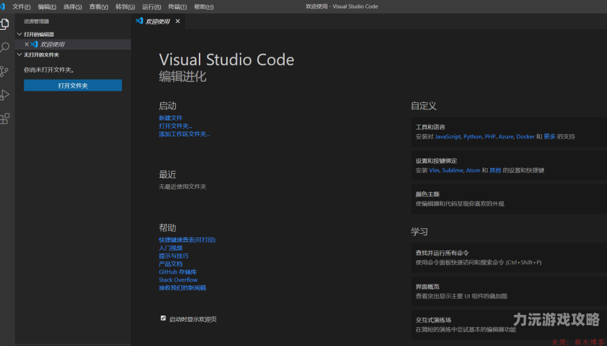This screenshot has height=346, width=607.
Task: Collapse the 打开的编辑器 section
Action: point(19,35)
